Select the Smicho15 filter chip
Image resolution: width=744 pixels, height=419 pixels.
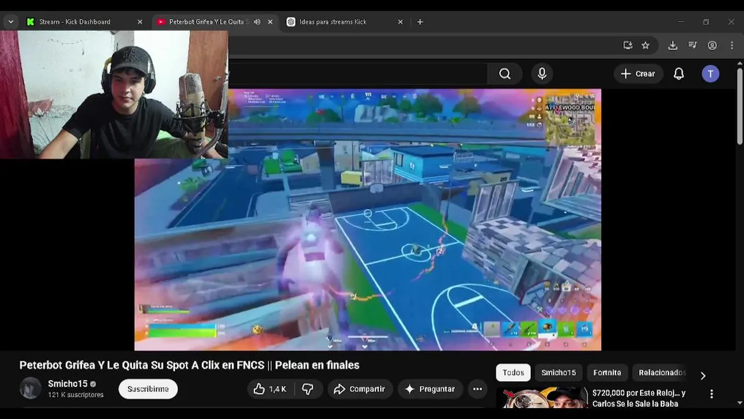click(559, 372)
